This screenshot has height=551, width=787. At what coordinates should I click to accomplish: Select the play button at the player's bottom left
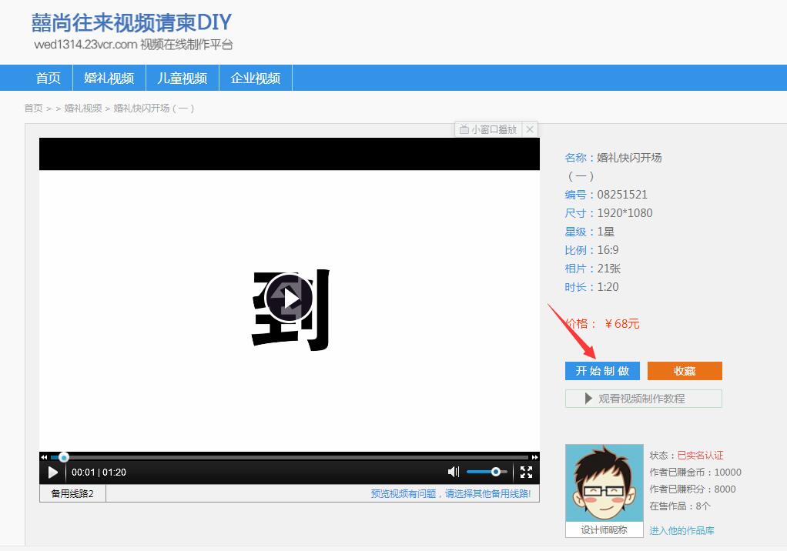52,472
